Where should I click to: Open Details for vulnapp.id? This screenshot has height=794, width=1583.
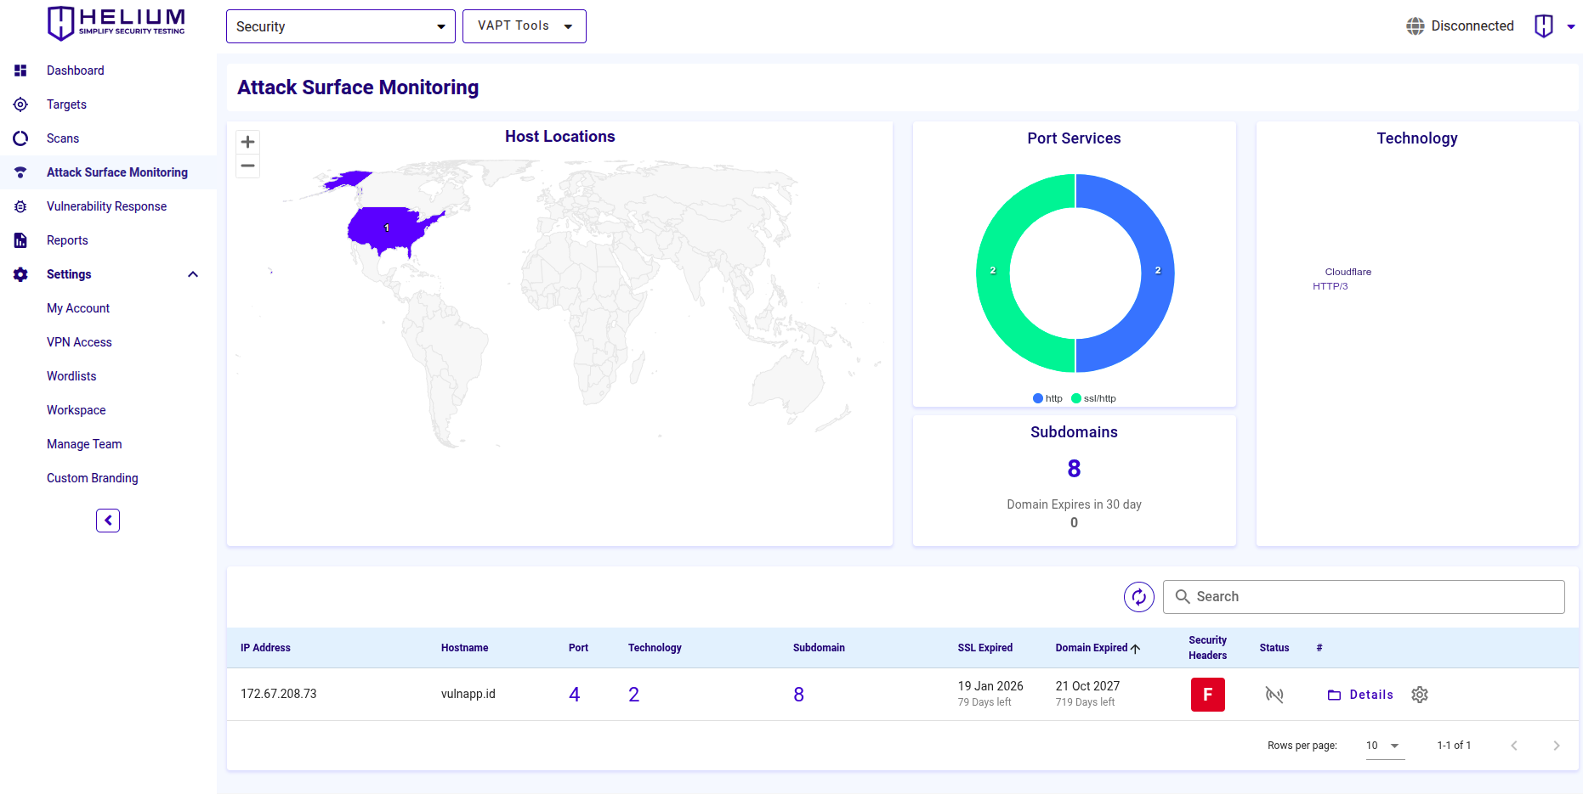1360,695
